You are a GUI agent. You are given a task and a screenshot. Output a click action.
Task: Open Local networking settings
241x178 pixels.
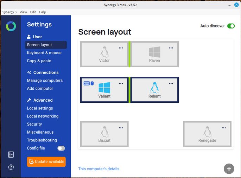(43, 116)
